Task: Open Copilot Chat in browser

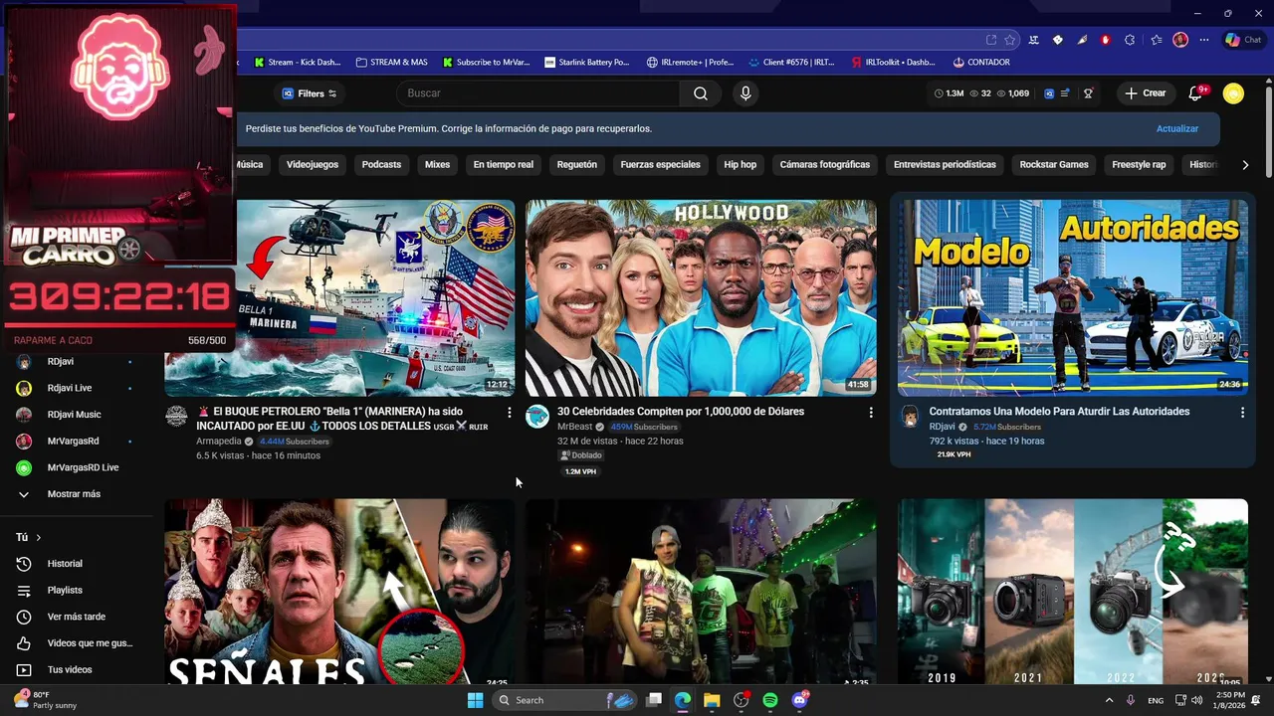Action: click(x=1244, y=40)
